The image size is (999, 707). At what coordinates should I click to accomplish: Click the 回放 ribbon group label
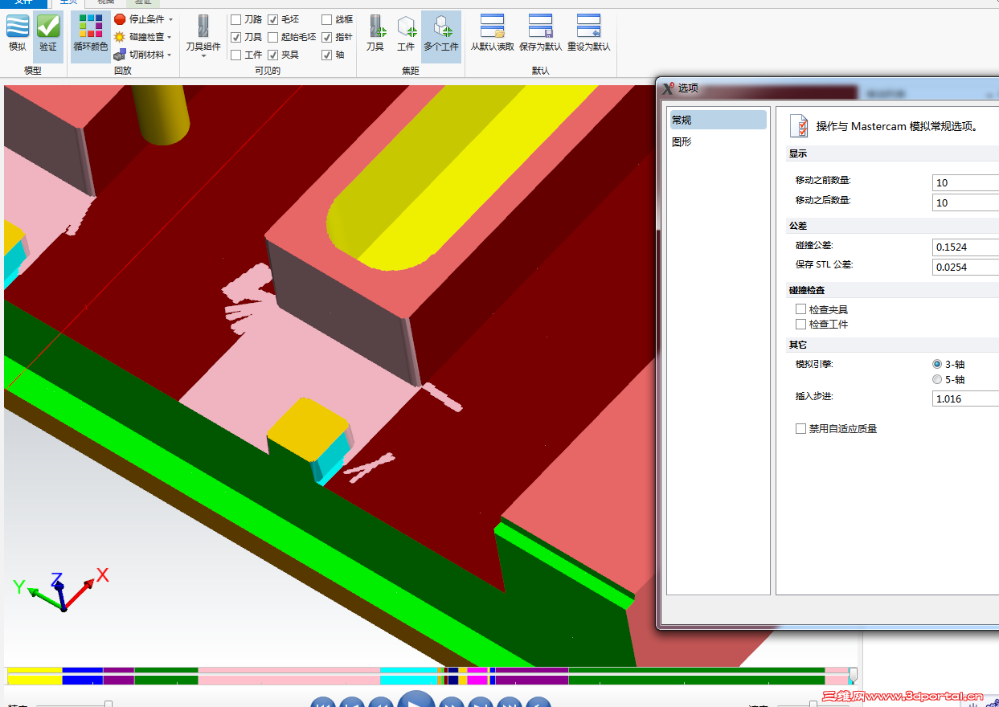[122, 71]
